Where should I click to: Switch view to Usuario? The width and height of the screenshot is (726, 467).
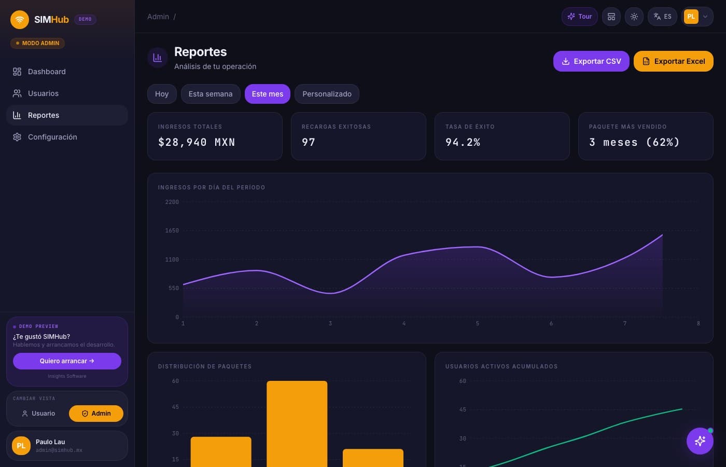(x=38, y=414)
